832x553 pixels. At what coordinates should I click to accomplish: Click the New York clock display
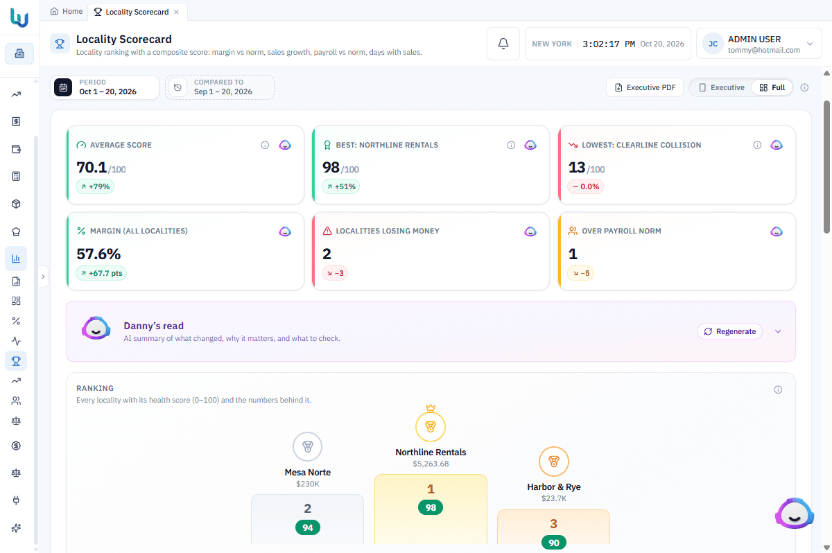click(608, 44)
